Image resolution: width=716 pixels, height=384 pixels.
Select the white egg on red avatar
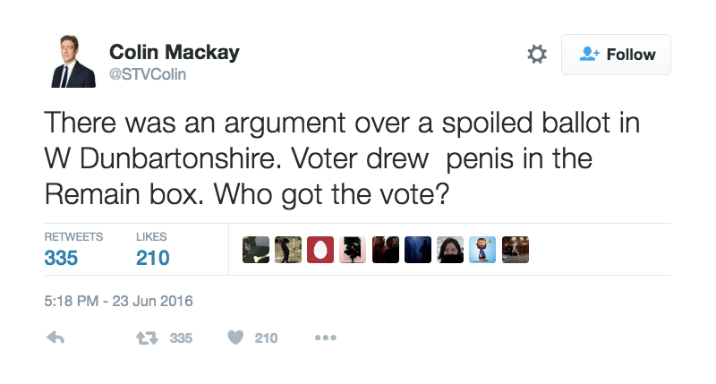point(320,250)
